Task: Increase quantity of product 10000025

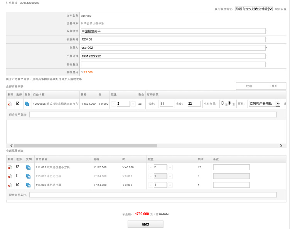Action: click(x=133, y=104)
